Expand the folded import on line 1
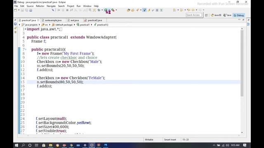 point(26,29)
